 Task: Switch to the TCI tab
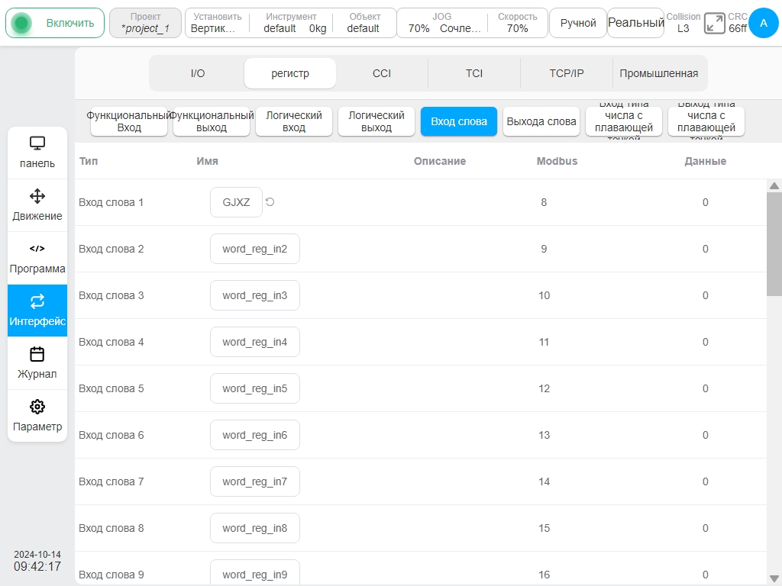[x=474, y=73]
